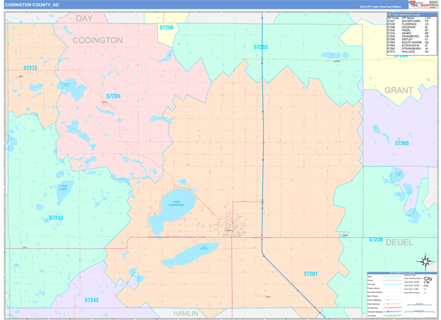Select the Watertown city street grid
The image size is (441, 320).
tap(231, 228)
